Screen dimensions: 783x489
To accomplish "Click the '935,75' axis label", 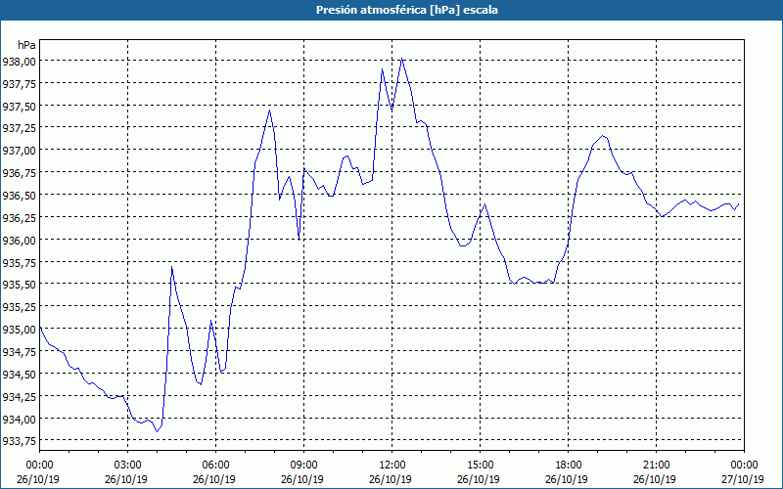I will [19, 262].
